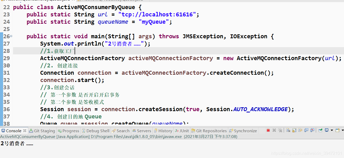
Task: Switch to the Servers tab
Action: pyautogui.click(x=142, y=131)
